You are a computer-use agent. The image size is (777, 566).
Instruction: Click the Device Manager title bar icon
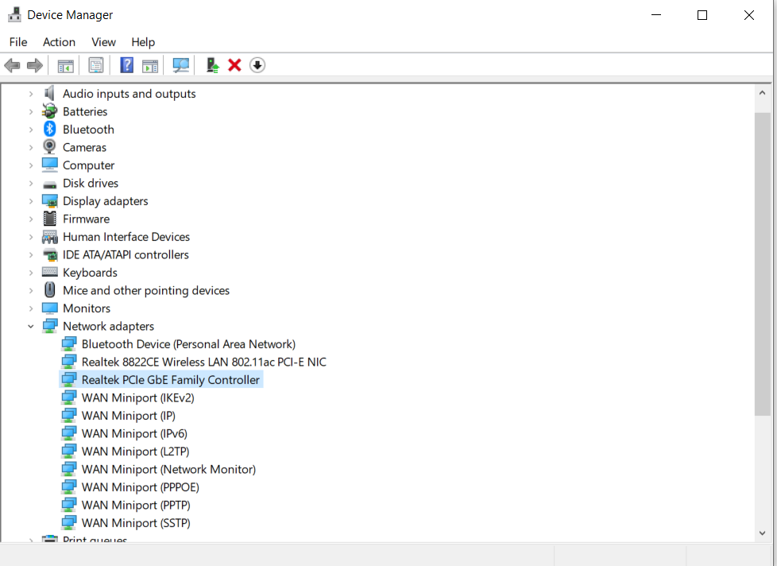[14, 15]
